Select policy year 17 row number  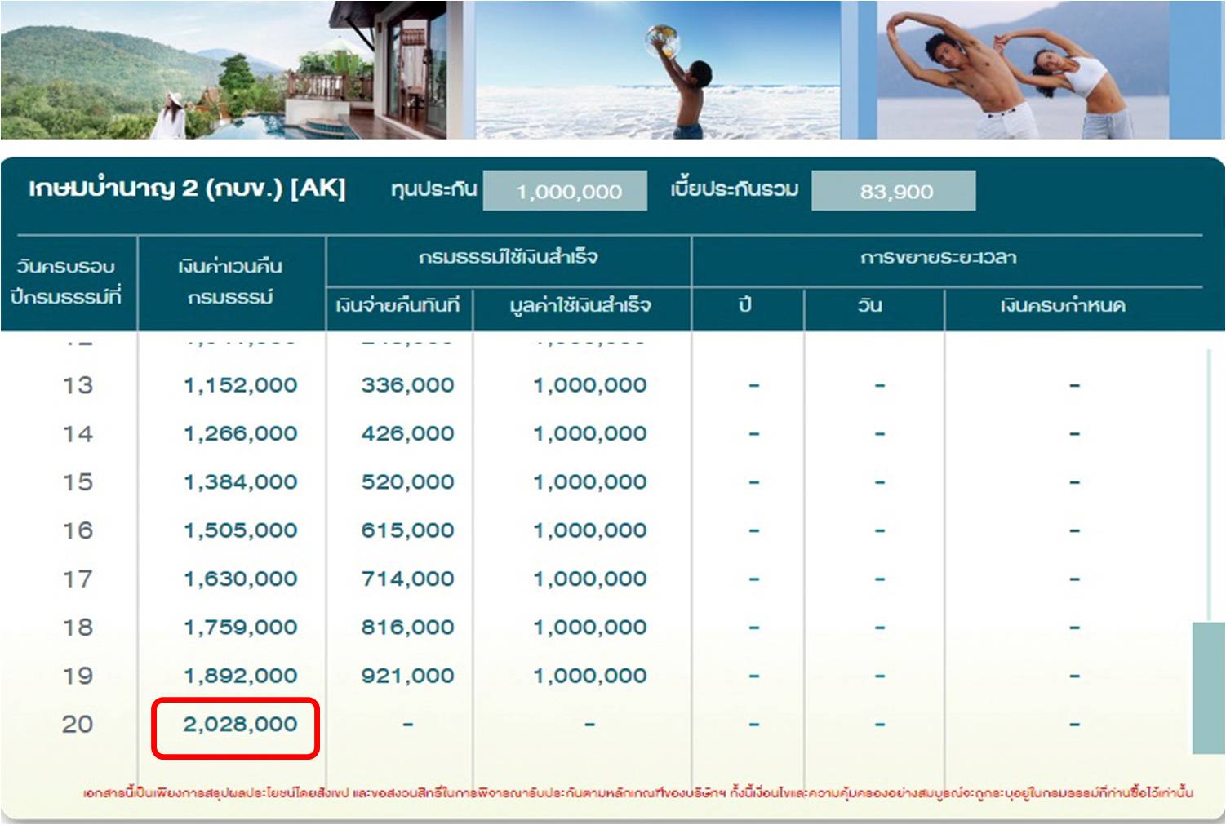(78, 579)
